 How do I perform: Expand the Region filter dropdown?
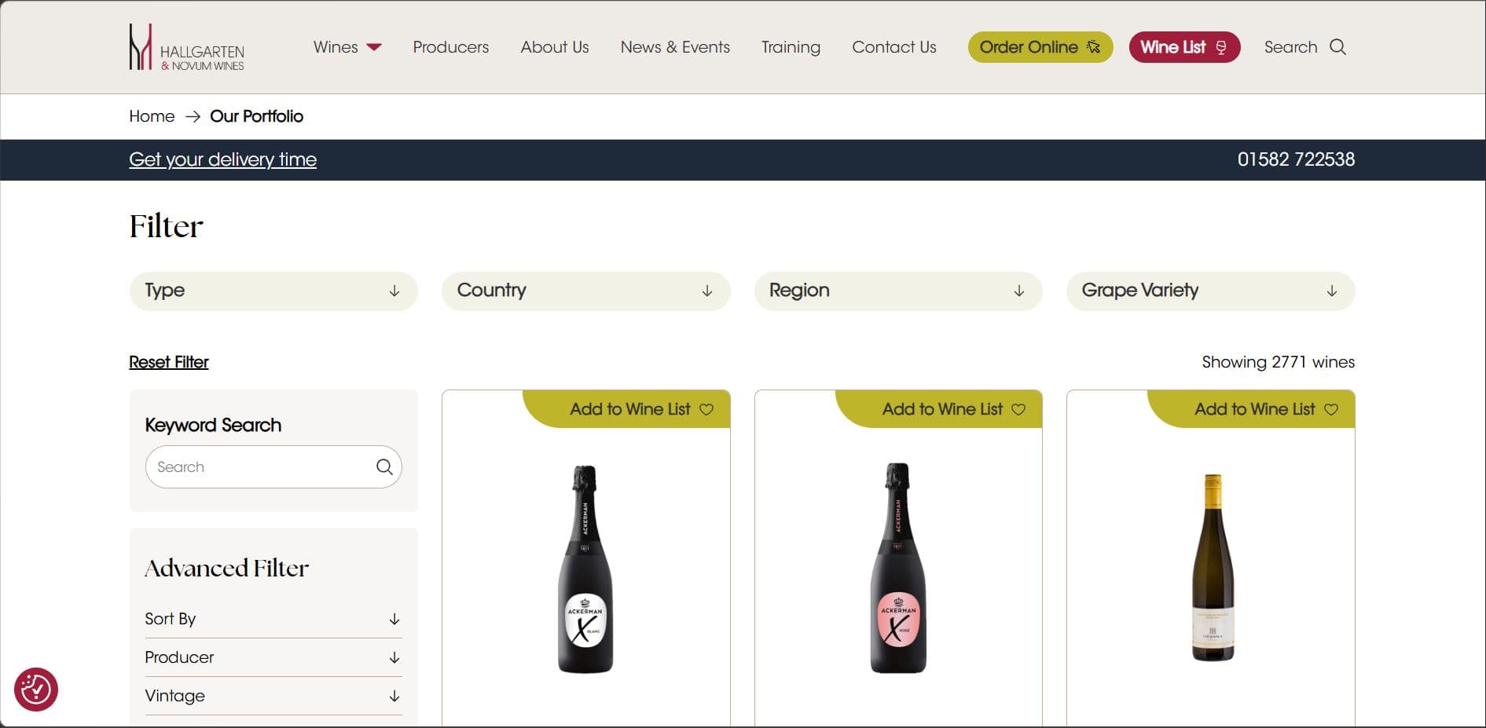[898, 291]
